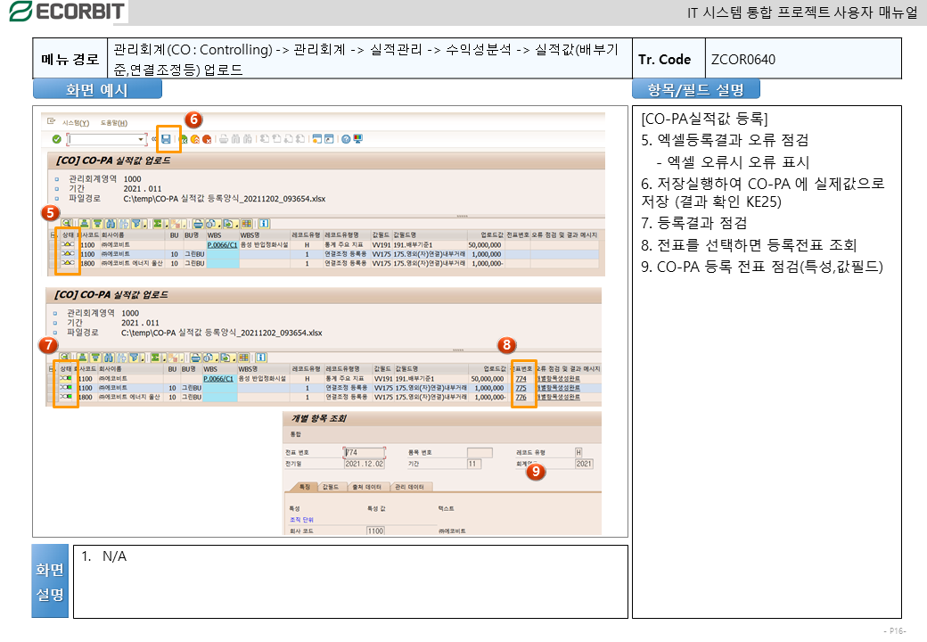Viewport: 927px width, 642px height.
Task: Open document number 775 link
Action: 521,389
